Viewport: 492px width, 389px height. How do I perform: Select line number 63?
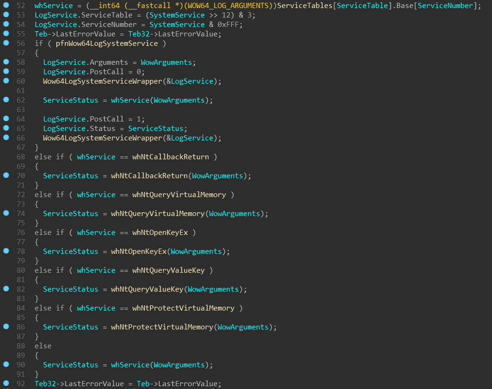[x=21, y=109]
